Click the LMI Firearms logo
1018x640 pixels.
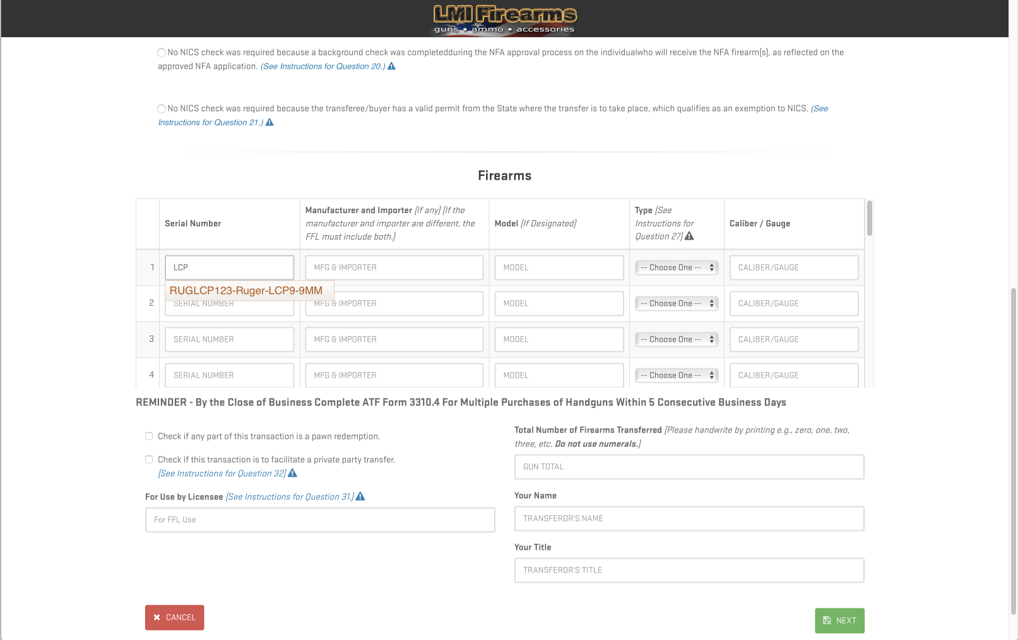pyautogui.click(x=505, y=19)
